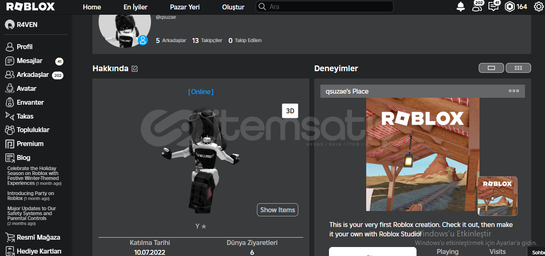The height and width of the screenshot is (256, 545).
Task: Click Show Items button
Action: pos(277,210)
